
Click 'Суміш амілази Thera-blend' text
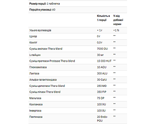coord(46,49)
